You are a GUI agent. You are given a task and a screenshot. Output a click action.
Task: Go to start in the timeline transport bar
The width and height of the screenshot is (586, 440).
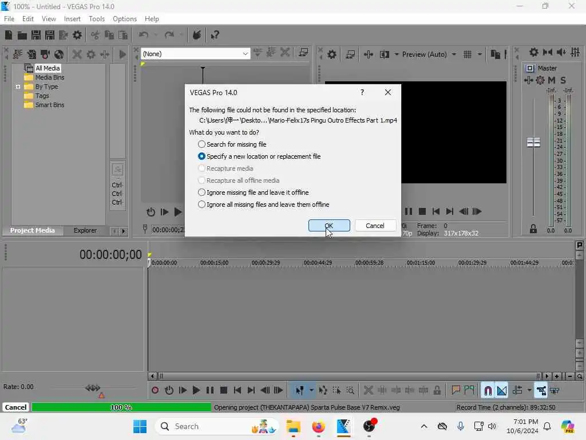[237, 390]
